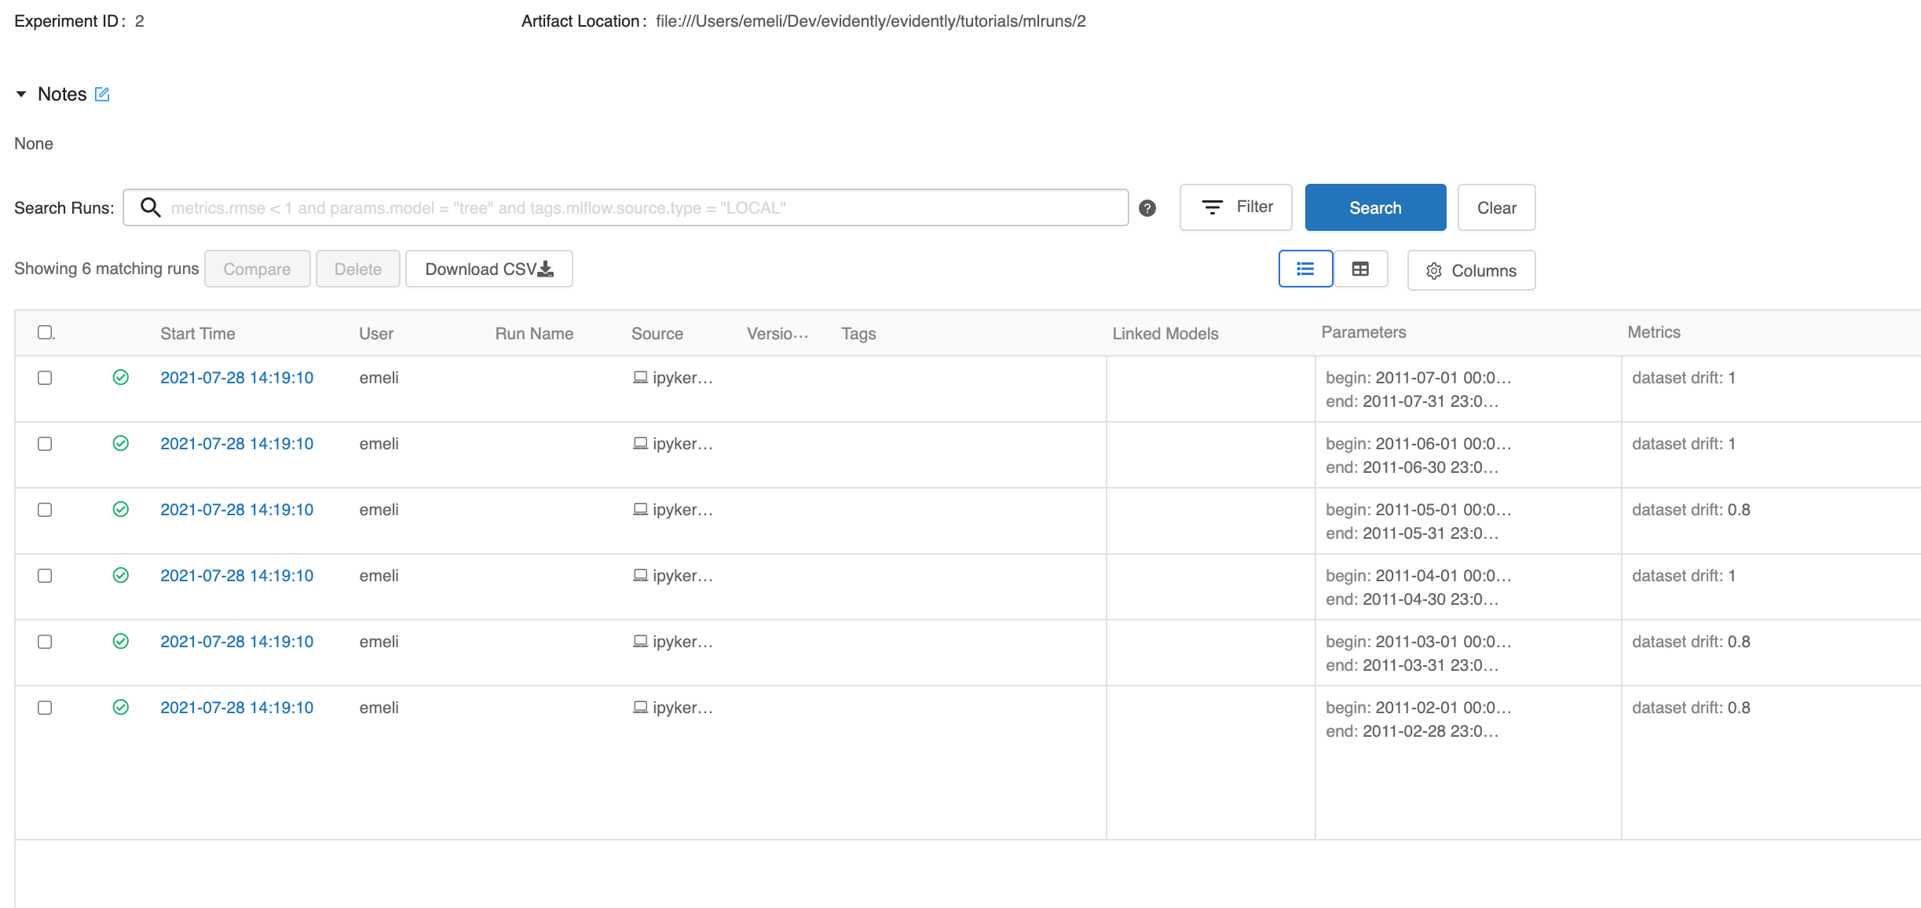1921x908 pixels.
Task: Collapse the Notes section
Action: 21,94
